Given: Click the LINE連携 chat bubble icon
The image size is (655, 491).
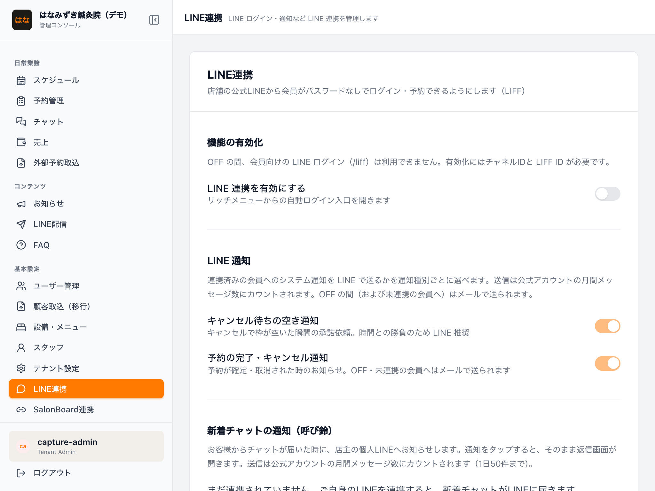Looking at the screenshot, I should pos(21,389).
